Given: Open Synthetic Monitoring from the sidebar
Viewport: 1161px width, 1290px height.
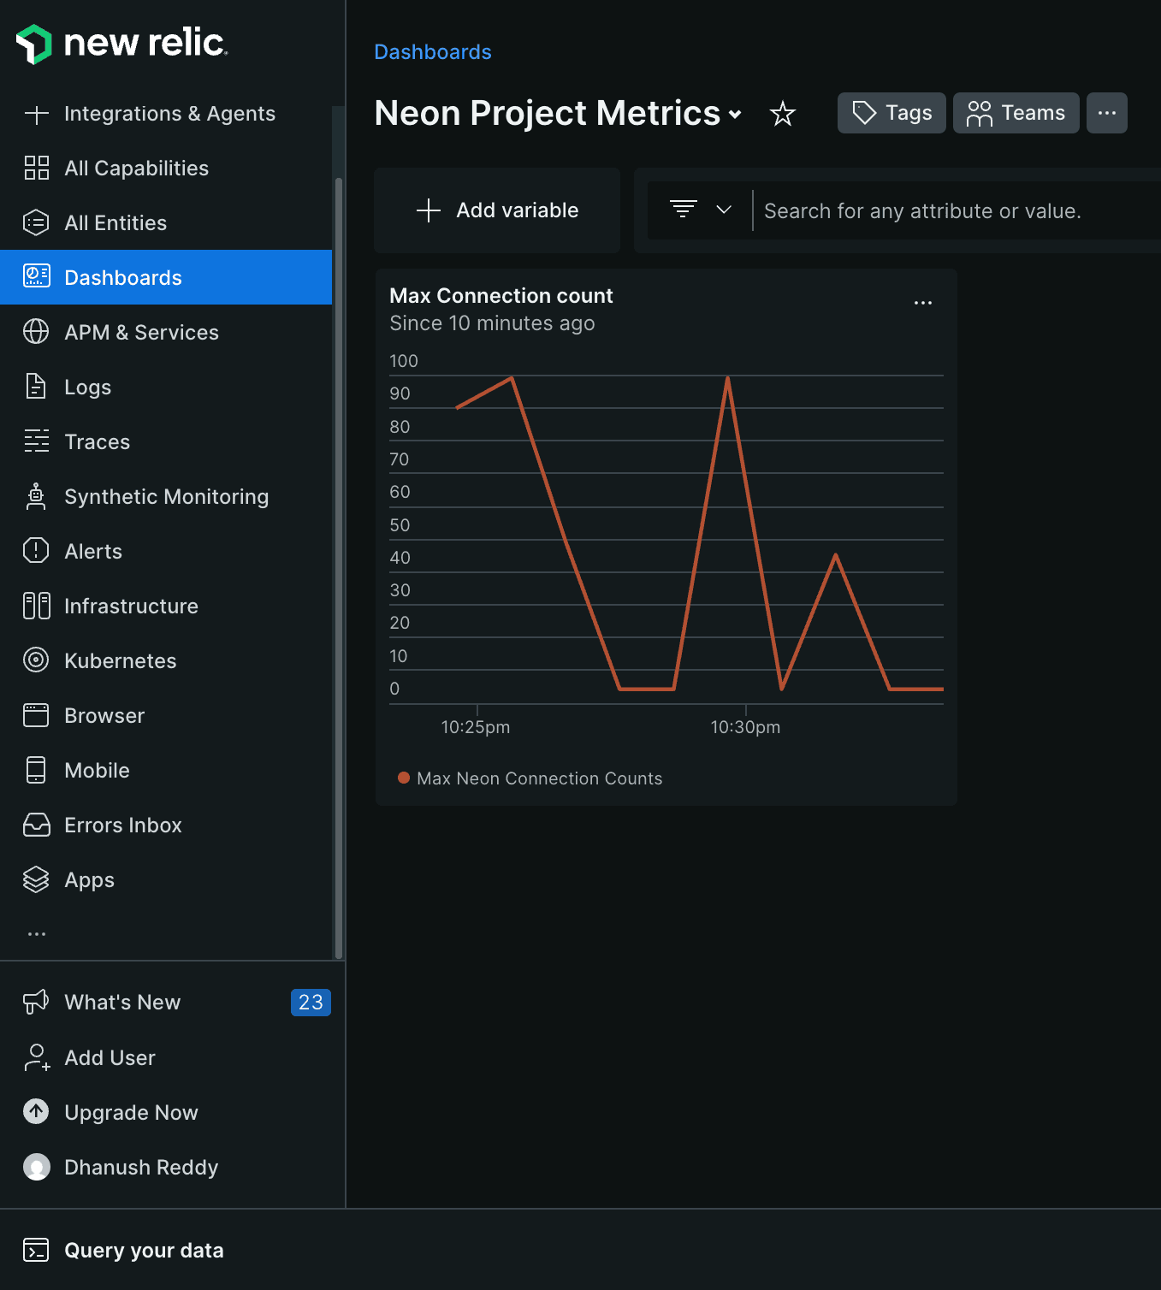Looking at the screenshot, I should pyautogui.click(x=166, y=496).
